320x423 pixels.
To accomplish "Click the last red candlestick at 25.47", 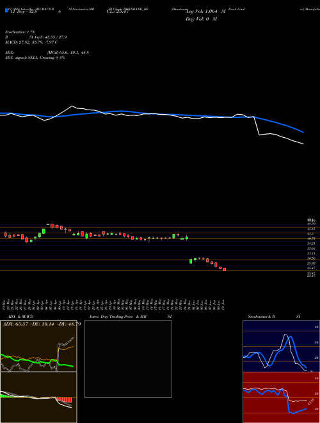I will 225,269.
